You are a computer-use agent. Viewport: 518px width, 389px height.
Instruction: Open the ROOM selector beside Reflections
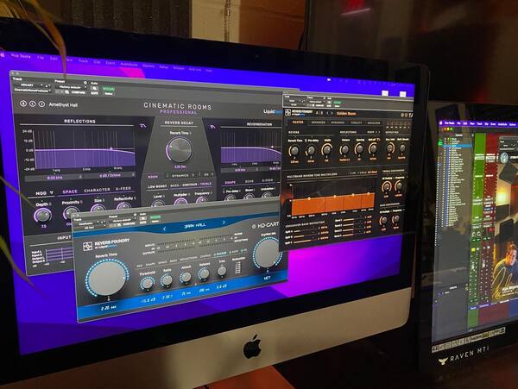(x=373, y=132)
